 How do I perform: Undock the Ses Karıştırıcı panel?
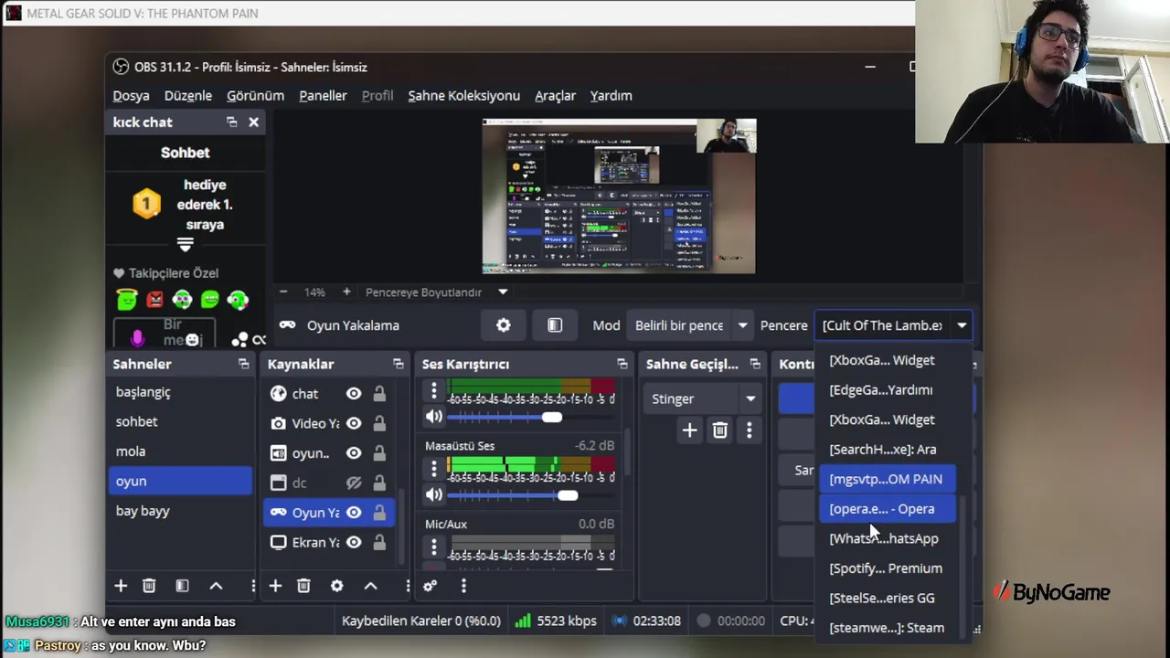pyautogui.click(x=622, y=364)
